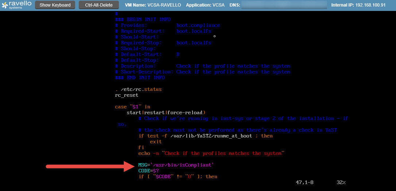Image resolution: width=396 pixels, height=191 pixels.
Task: Select the Application VCSA label
Action: click(206, 5)
